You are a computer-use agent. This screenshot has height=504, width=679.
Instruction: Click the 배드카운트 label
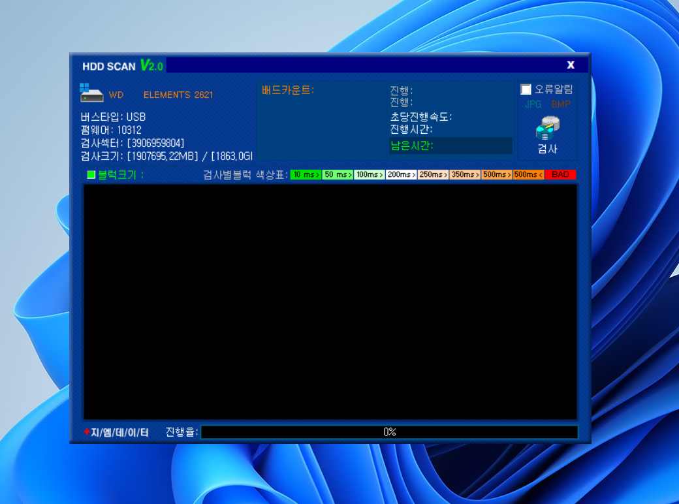tap(288, 90)
